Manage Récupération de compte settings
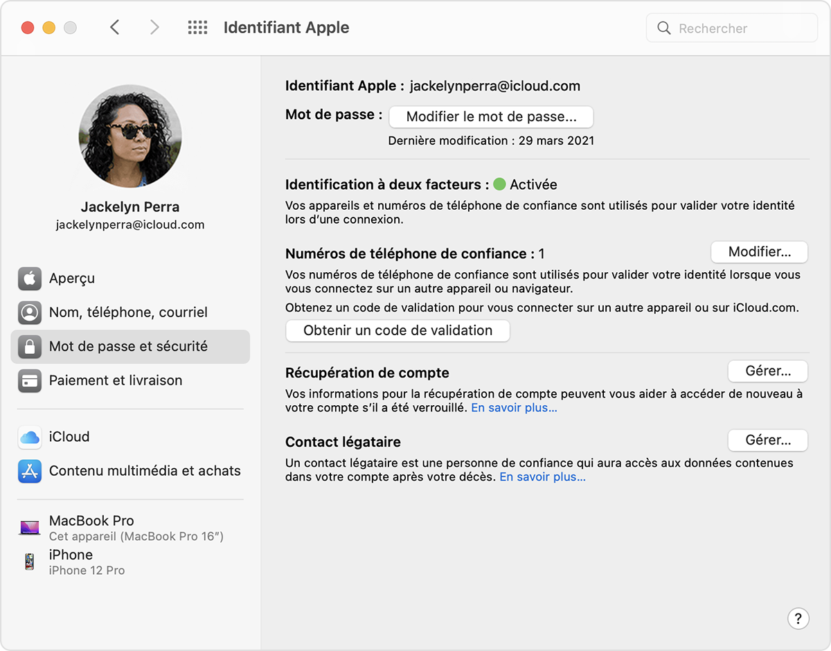 (x=767, y=371)
